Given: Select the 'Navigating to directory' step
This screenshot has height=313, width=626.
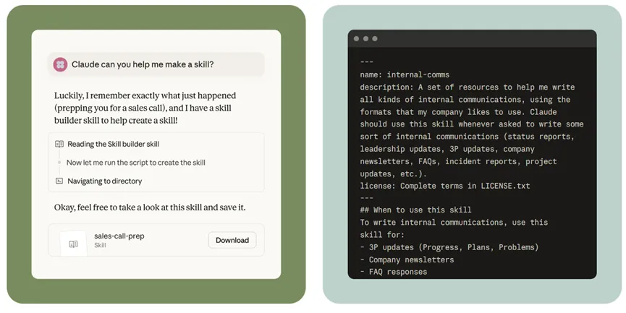Looking at the screenshot, I should tap(105, 181).
